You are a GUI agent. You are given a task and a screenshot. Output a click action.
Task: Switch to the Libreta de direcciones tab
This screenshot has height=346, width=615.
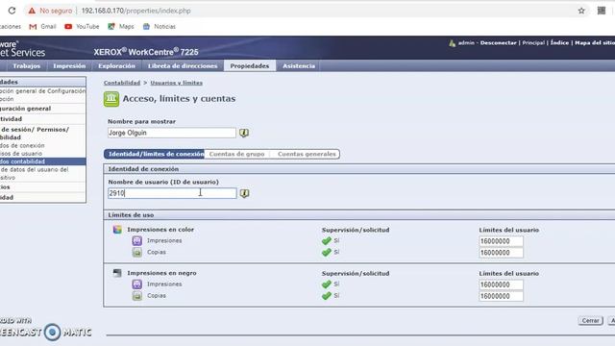click(183, 66)
